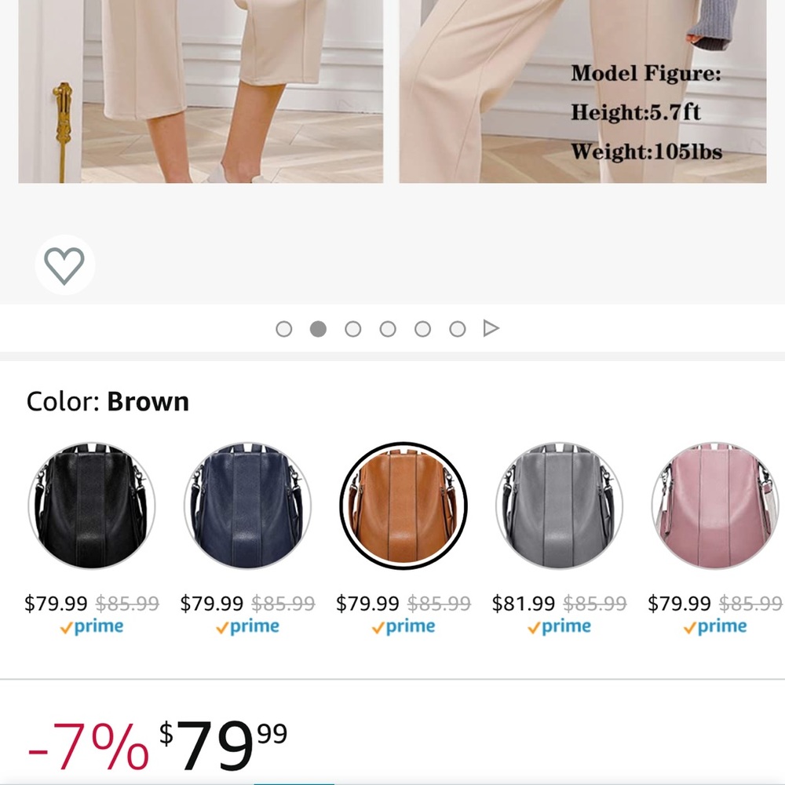Click the -7% $79.99 main price
The image size is (785, 785).
pyautogui.click(x=157, y=745)
